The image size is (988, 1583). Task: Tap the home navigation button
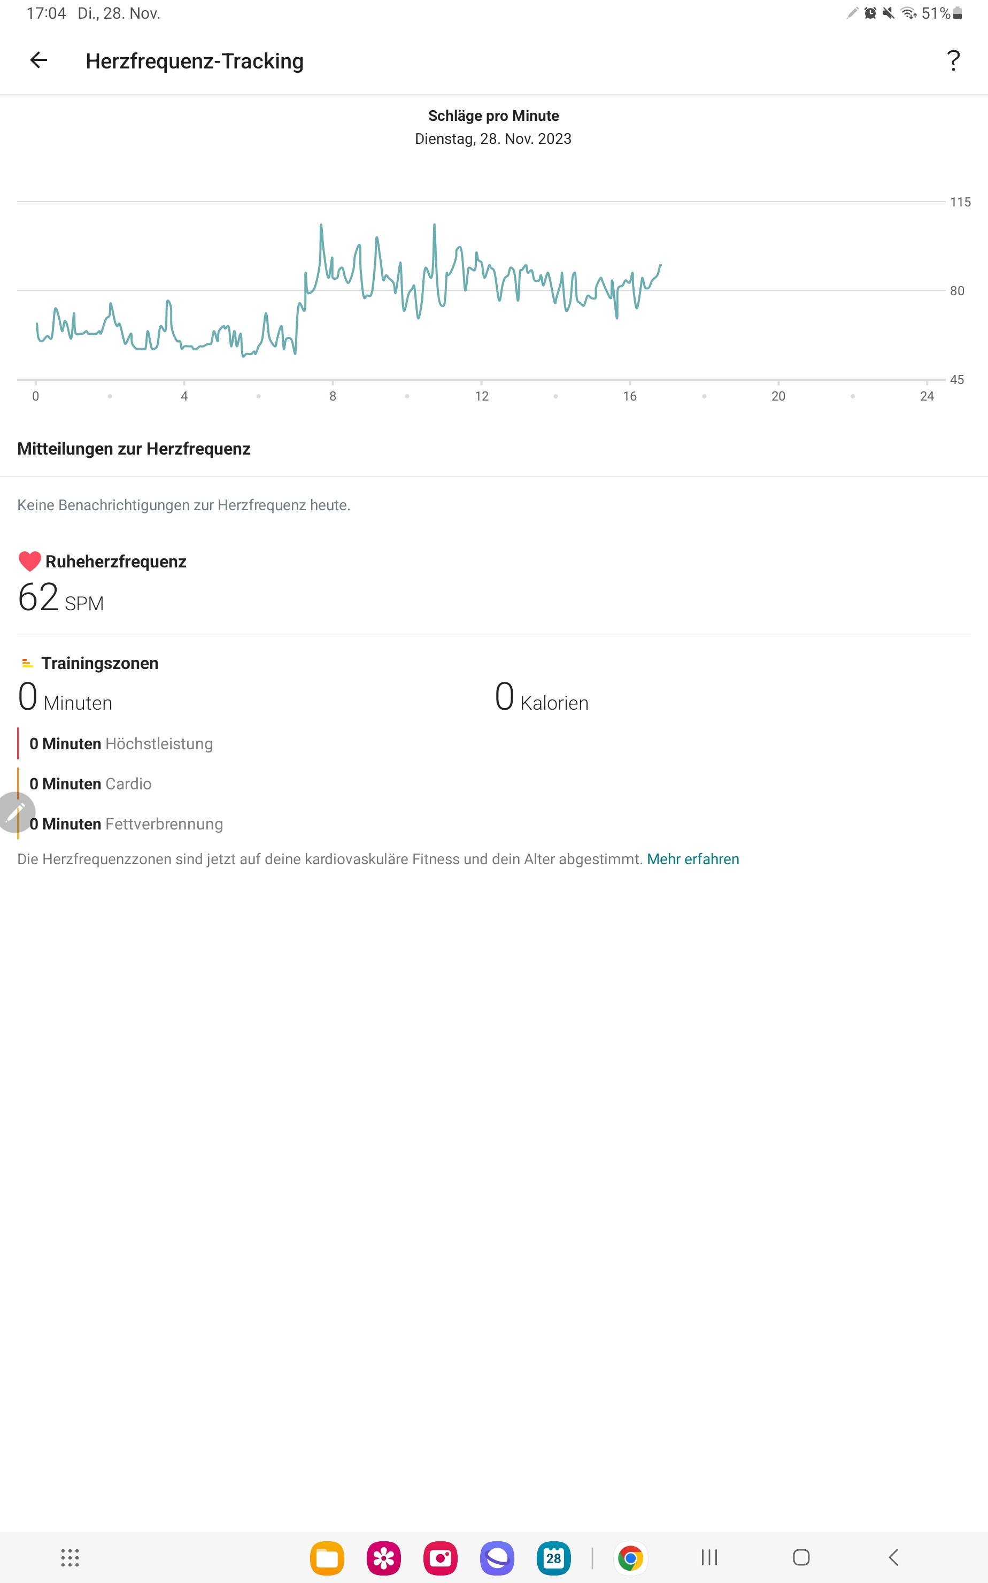801,1557
